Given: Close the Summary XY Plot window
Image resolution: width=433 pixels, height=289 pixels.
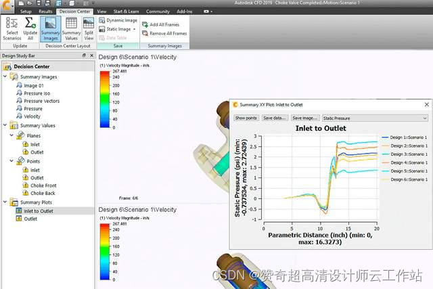Looking at the screenshot, I should click(427, 104).
